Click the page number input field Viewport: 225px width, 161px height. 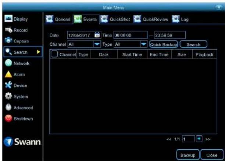[x=188, y=139]
